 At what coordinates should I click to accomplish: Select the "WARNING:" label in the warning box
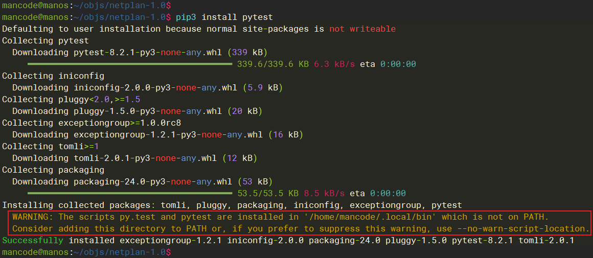coord(33,217)
